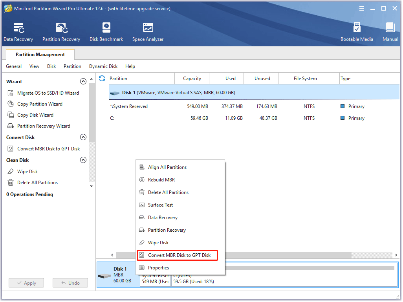Click the right arrow of the horizontal scrollbar
Image resolution: width=403 pixels, height=302 pixels.
click(396, 255)
